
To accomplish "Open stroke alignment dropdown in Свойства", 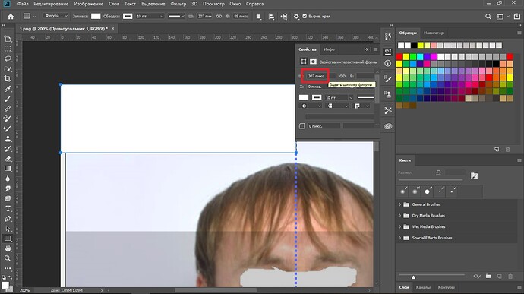I will click(311, 106).
